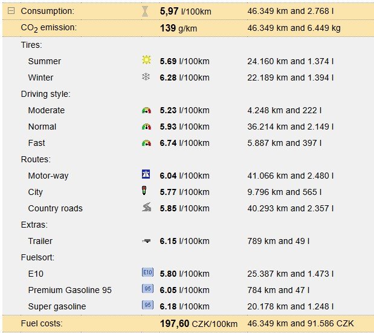Select the CO2 emission label
374x333 pixels.
(x=49, y=28)
